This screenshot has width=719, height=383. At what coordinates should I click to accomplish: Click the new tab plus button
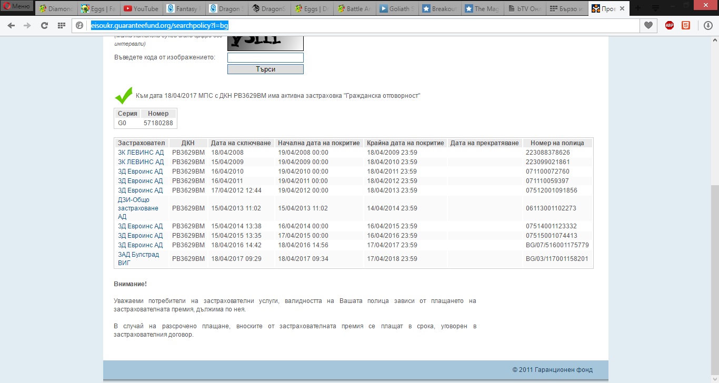click(x=638, y=8)
